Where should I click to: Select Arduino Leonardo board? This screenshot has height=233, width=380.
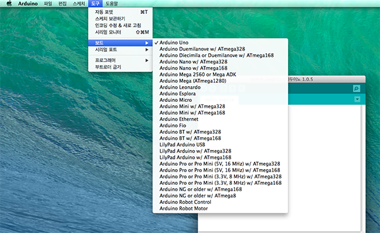220,87
